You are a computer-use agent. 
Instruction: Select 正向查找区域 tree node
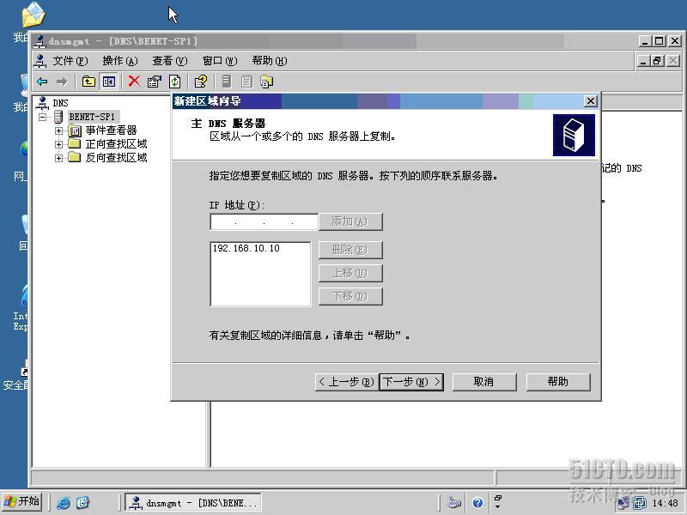(x=116, y=144)
